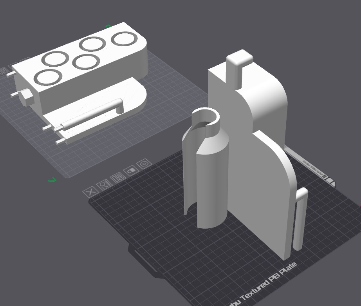The image size is (361, 306).
Task: Click the arrange objects icon on dark plate
Action: pyautogui.click(x=117, y=178)
